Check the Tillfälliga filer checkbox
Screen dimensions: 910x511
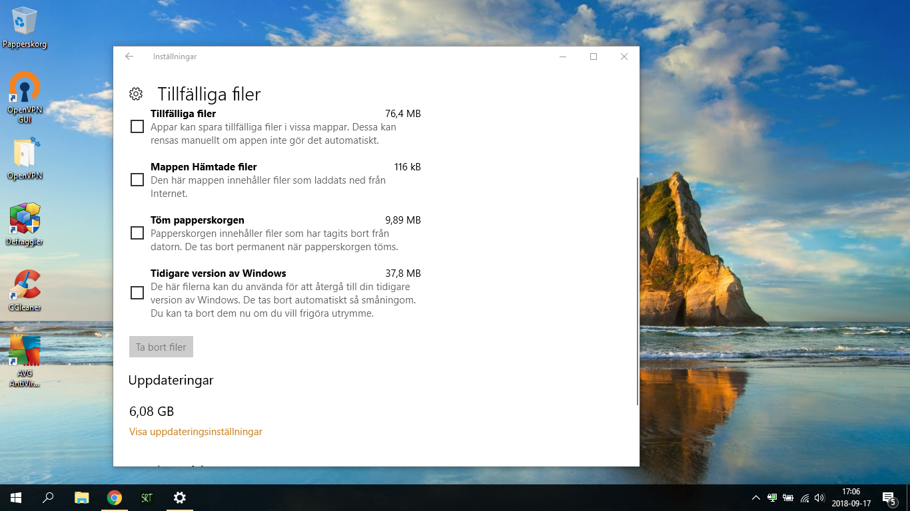(x=137, y=126)
